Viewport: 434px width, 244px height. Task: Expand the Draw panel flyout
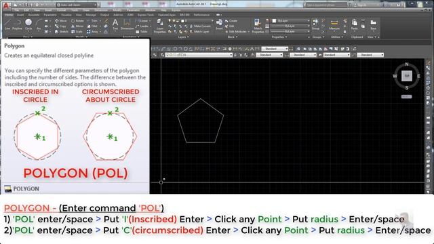28,37
